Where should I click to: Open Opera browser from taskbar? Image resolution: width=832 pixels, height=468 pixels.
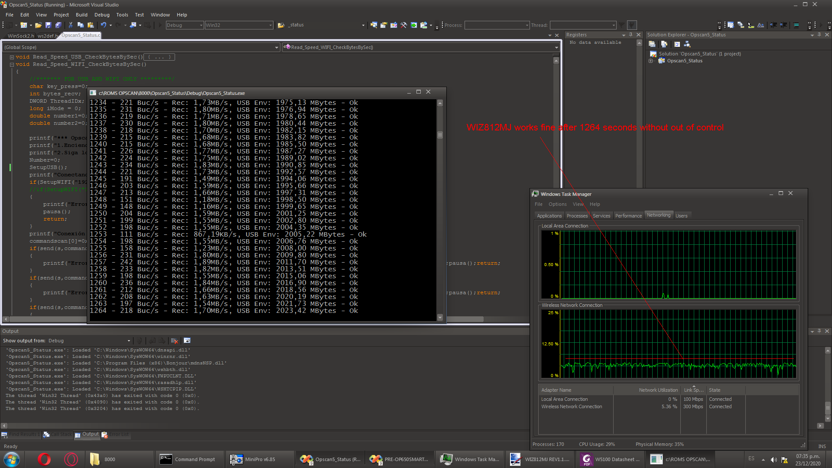coord(44,459)
